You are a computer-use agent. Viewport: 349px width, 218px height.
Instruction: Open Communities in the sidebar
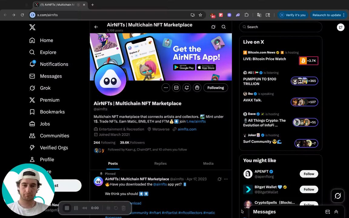pos(49,136)
